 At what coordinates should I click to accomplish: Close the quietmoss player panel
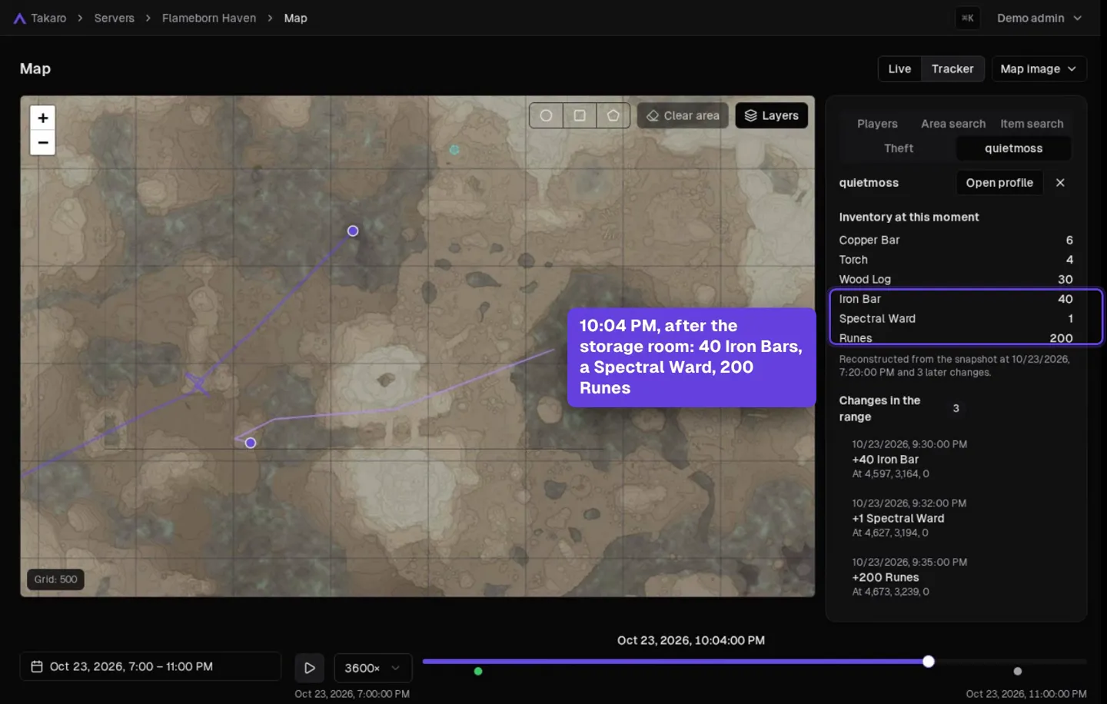pos(1060,182)
